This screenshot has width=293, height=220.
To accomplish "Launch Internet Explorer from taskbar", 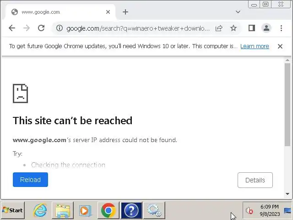I will [x=40, y=210].
